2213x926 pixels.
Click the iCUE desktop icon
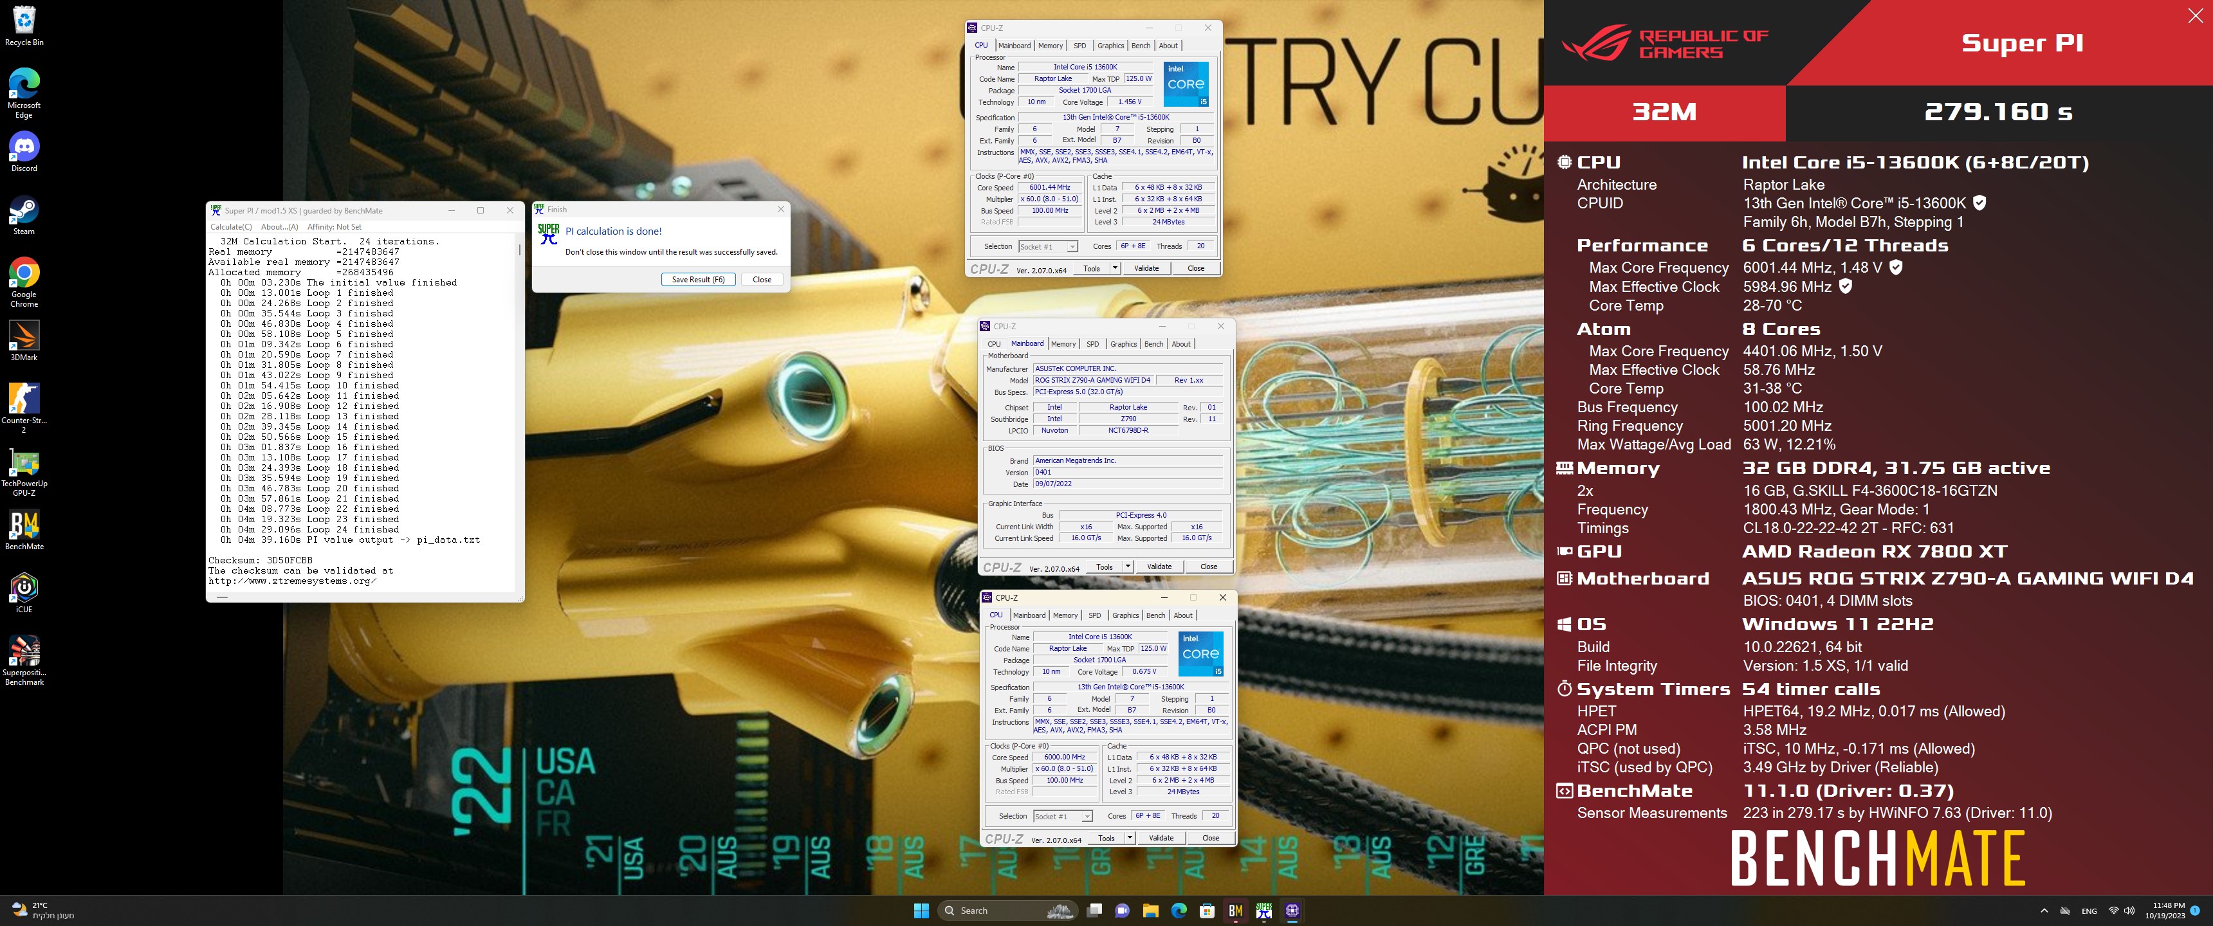tap(24, 593)
